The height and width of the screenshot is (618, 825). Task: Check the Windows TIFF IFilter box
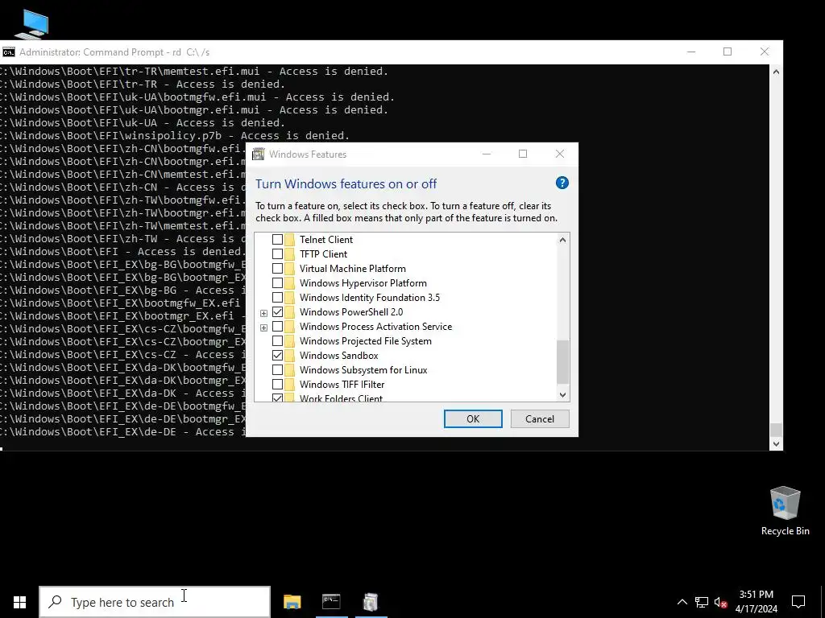[277, 384]
